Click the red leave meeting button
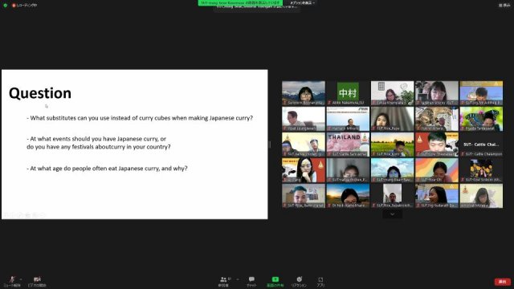This screenshot has width=514, height=289. pos(502,282)
